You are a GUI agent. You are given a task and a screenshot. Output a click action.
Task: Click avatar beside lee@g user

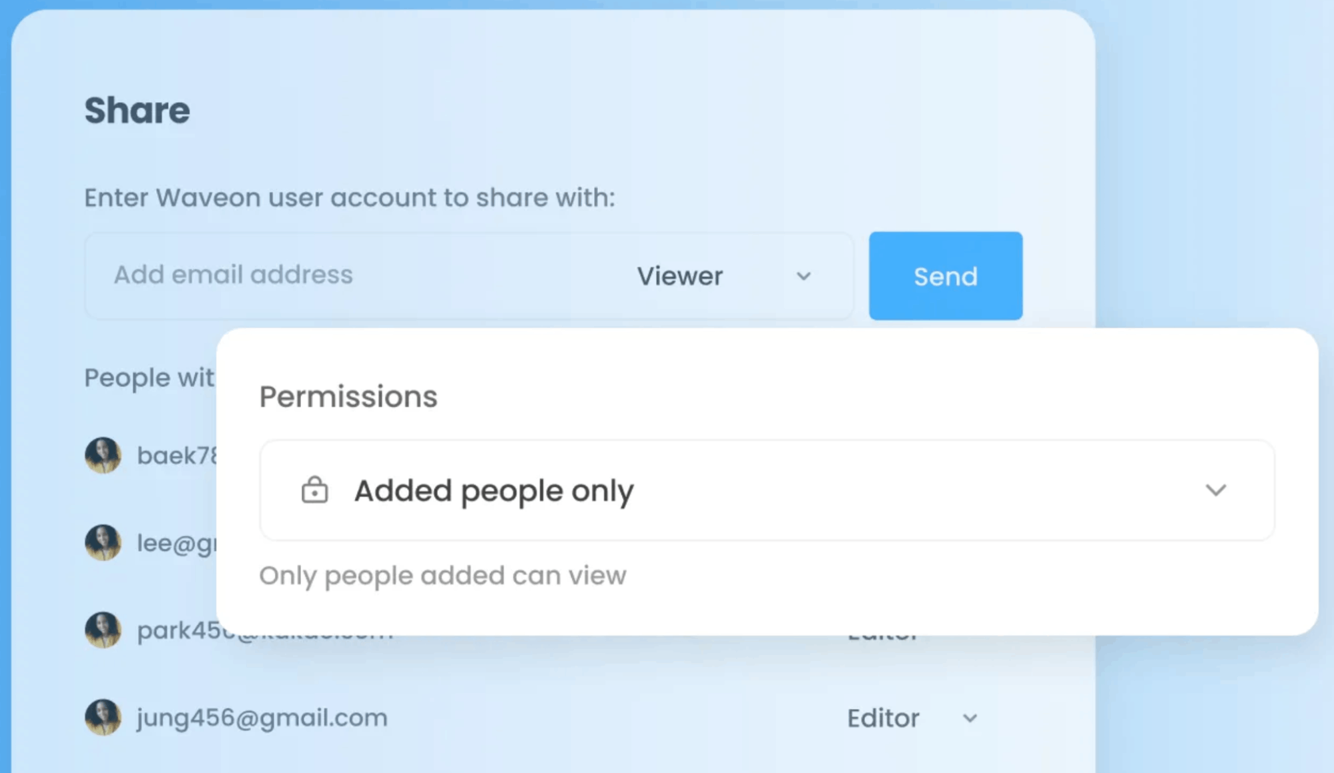coord(103,542)
